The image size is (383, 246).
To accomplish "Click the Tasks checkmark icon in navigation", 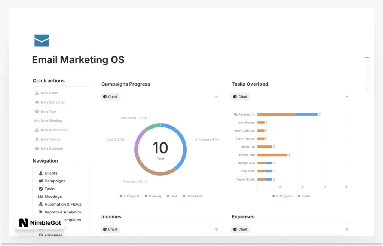I will 40,188.
